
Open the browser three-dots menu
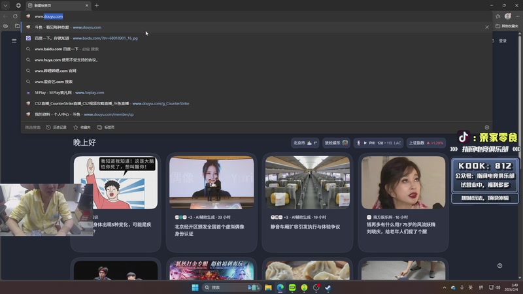[x=517, y=16]
